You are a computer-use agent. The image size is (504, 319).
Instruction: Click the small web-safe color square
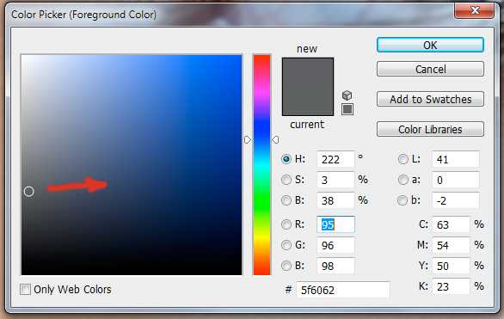pos(347,109)
